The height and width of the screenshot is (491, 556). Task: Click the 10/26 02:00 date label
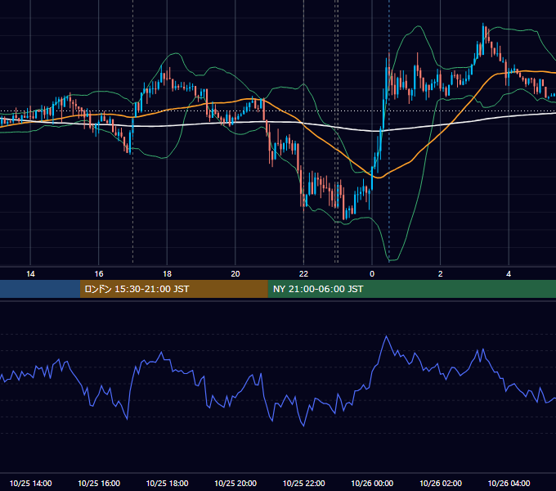(x=441, y=483)
